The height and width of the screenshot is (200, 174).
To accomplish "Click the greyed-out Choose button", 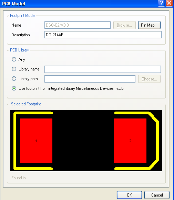I will [x=149, y=79].
